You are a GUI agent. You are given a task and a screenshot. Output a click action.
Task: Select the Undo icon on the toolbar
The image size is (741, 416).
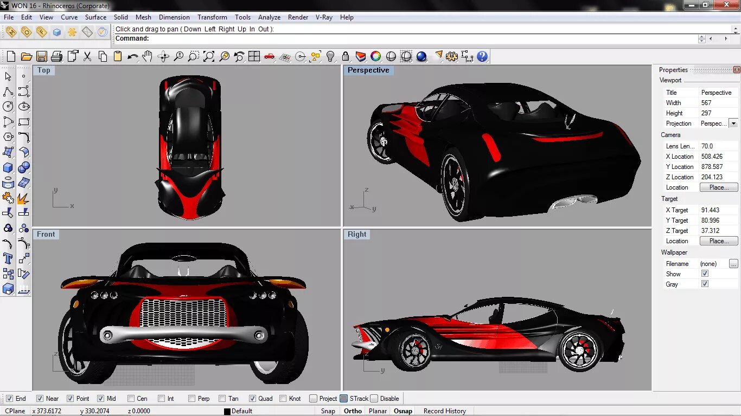click(133, 56)
